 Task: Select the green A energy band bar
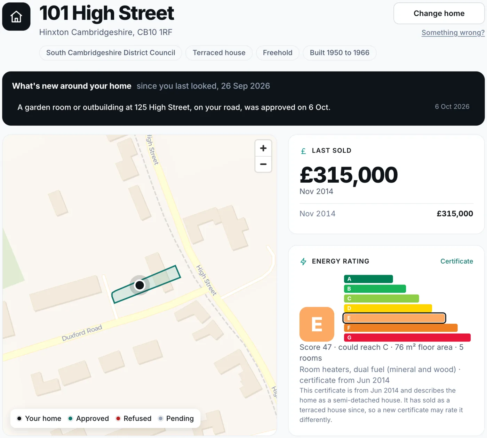(368, 279)
